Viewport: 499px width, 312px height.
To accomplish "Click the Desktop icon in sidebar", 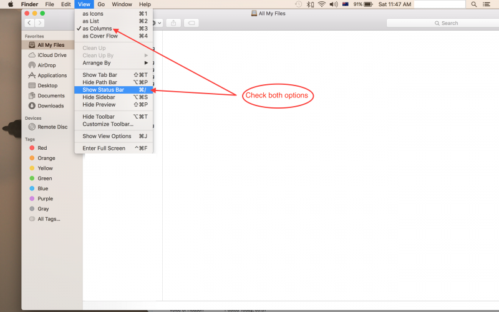I will point(32,85).
